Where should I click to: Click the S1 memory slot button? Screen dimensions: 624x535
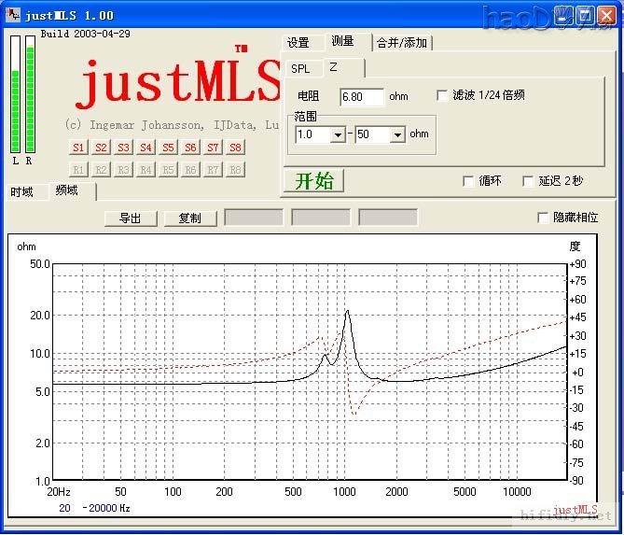tap(78, 148)
